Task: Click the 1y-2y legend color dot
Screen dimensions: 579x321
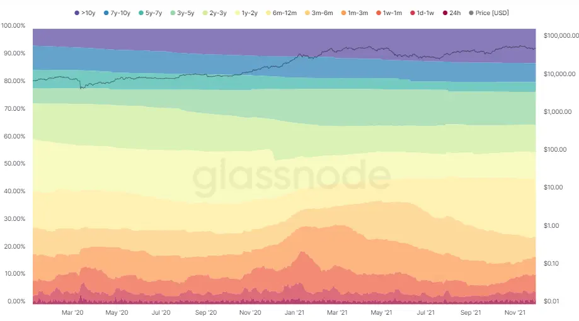Action: (238, 13)
